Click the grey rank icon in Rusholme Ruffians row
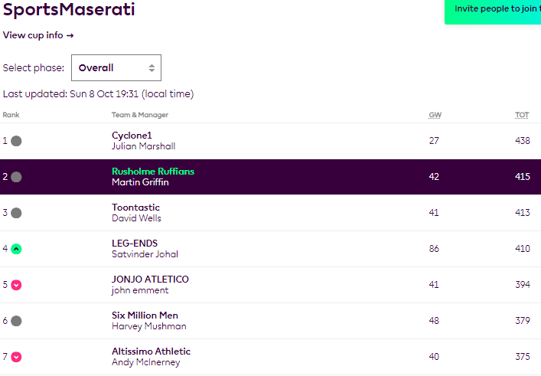541x376 pixels. [x=16, y=177]
